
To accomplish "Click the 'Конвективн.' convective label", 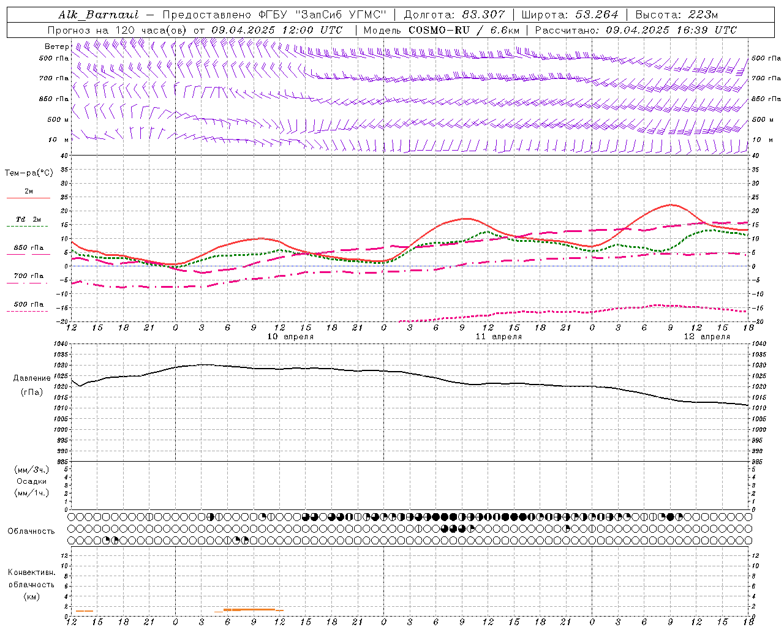I will tap(32, 573).
